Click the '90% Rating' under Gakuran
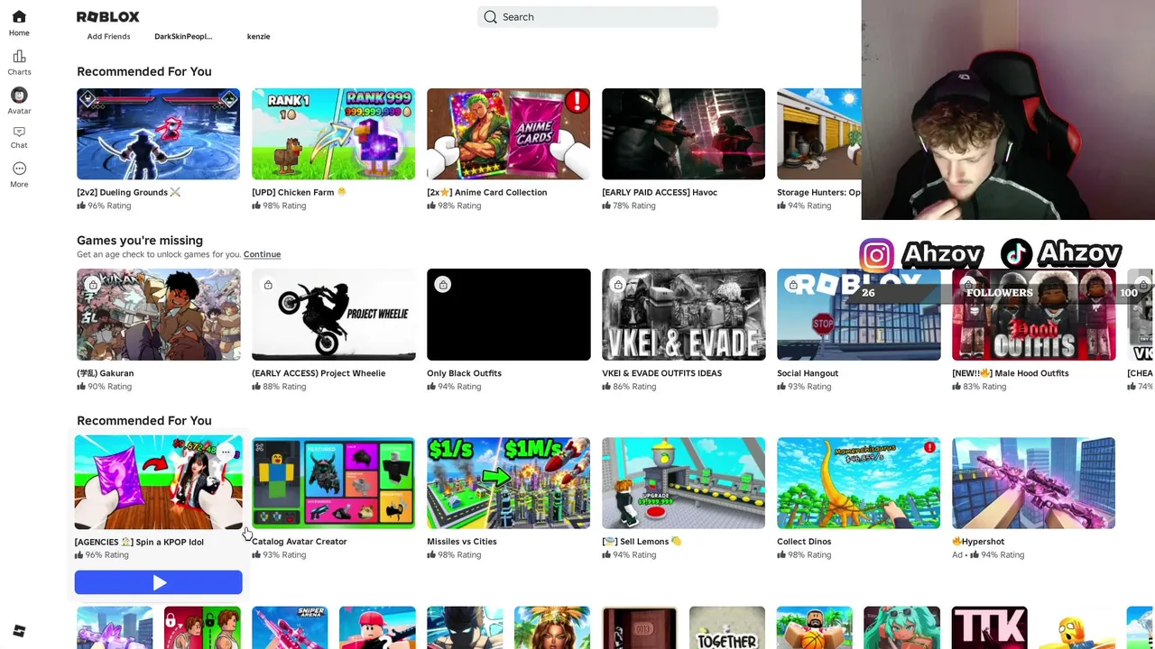The width and height of the screenshot is (1155, 649). (x=109, y=387)
